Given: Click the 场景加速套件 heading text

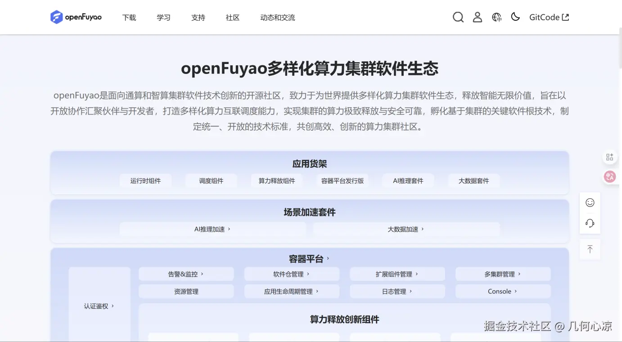Looking at the screenshot, I should [310, 212].
